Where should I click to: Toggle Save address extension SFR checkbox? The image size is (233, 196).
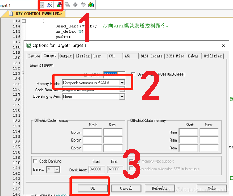coord(131,169)
